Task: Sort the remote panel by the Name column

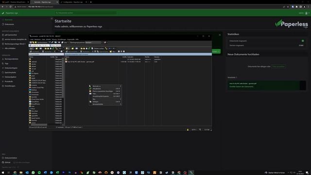Action: pyautogui.click(x=67, y=57)
